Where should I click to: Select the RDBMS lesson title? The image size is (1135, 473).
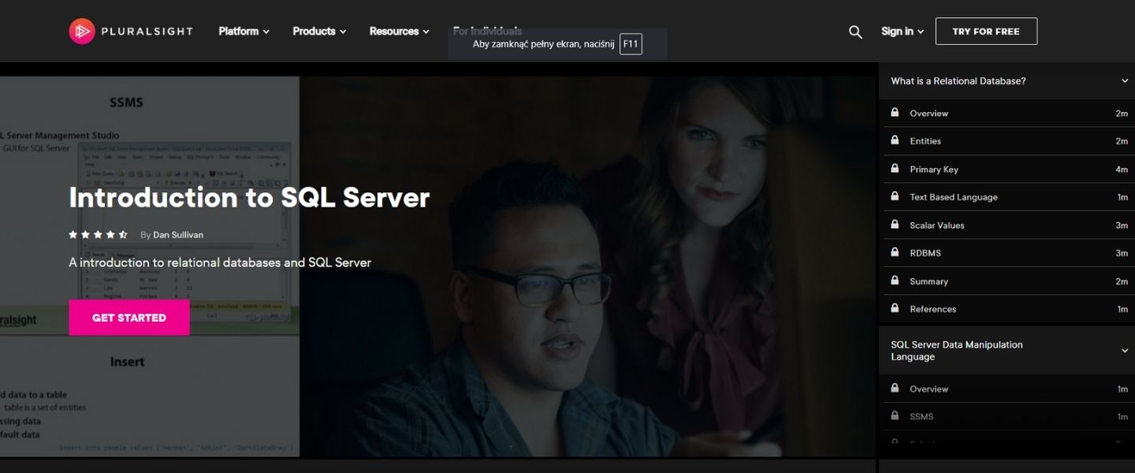click(925, 253)
